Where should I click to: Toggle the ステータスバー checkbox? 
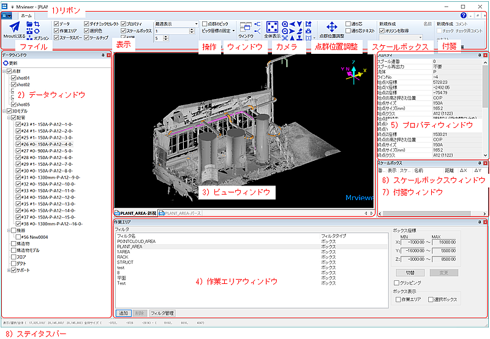pos(56,37)
